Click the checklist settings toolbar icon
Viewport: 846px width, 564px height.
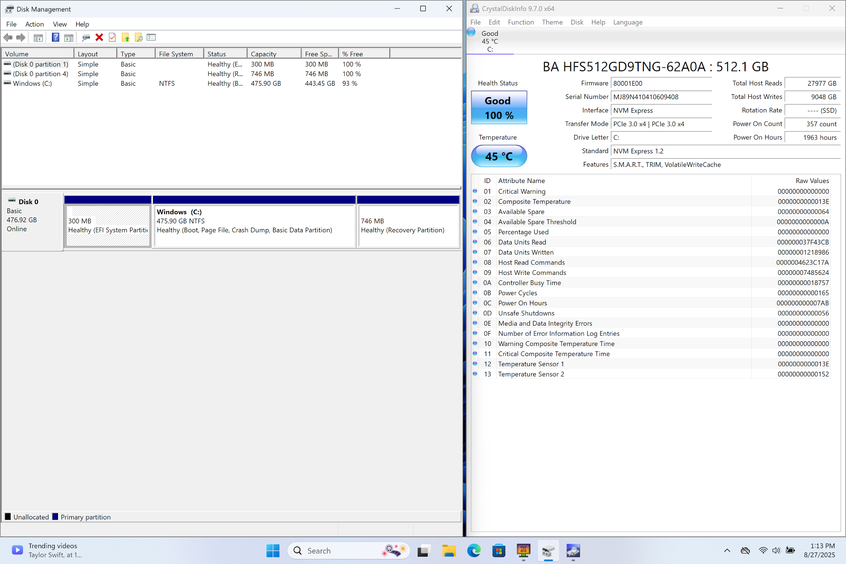(x=152, y=37)
